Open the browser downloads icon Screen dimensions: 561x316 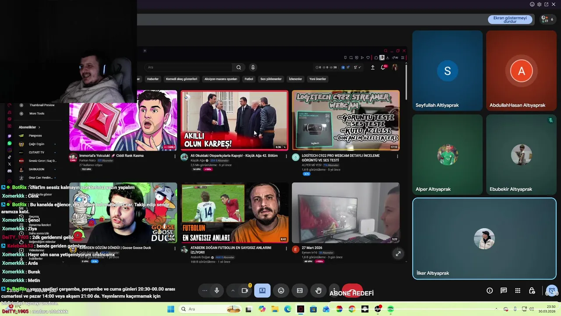[387, 57]
